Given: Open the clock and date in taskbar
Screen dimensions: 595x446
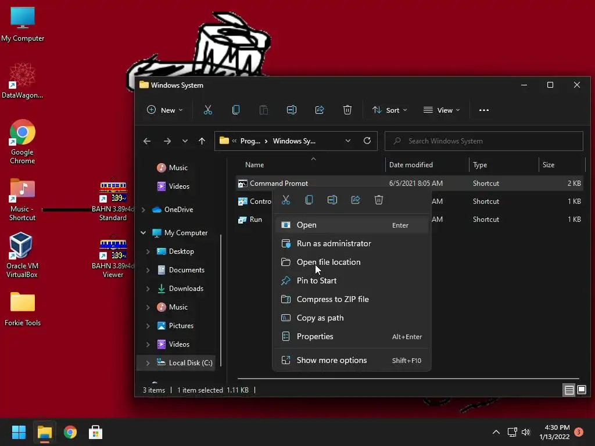Looking at the screenshot, I should pyautogui.click(x=554, y=432).
